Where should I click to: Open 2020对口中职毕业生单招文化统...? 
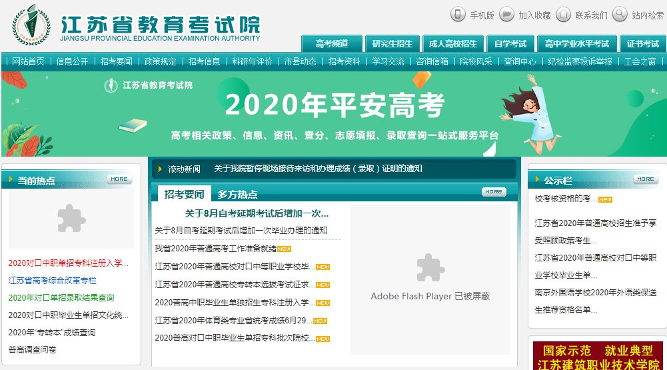[x=68, y=315]
